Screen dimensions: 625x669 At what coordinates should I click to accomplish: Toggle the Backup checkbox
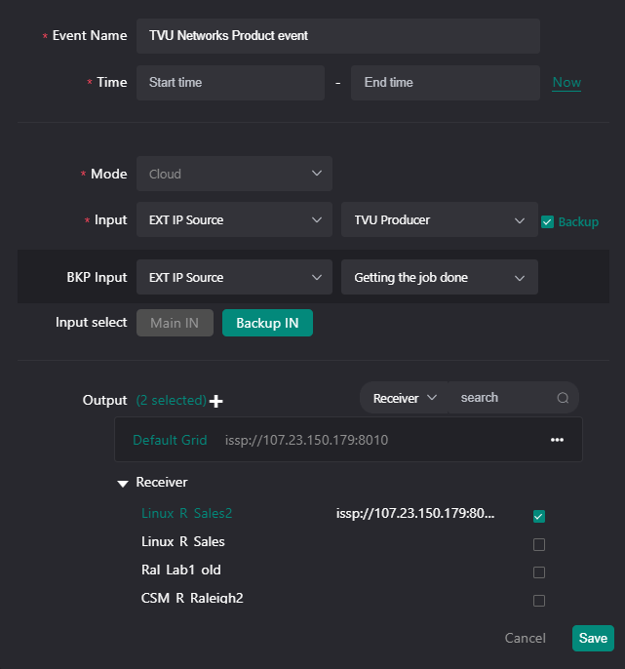click(547, 222)
